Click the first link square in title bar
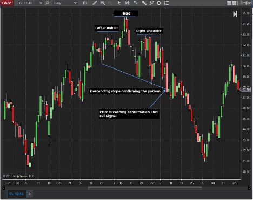Viewport: 253px width, 200px height. pos(229,3)
